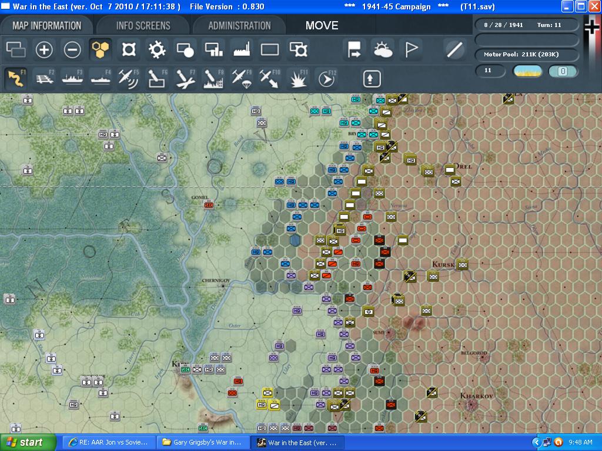Switch to MAP INFORMATION tab
This screenshot has width=602, height=451.
46,26
